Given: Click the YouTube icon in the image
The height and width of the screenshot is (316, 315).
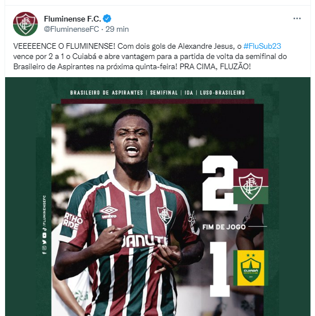Looking at the screenshot, I should pos(44,235).
